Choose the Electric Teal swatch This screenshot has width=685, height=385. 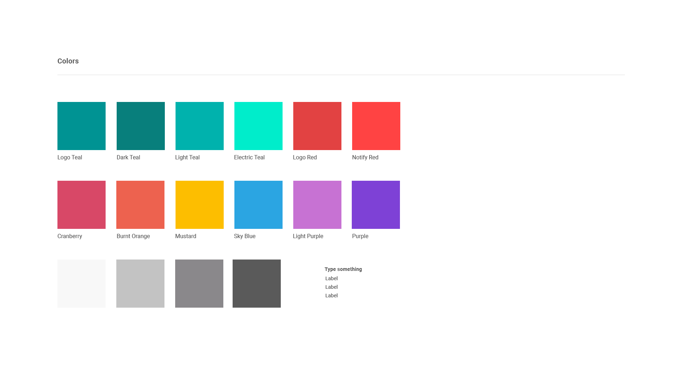258,126
